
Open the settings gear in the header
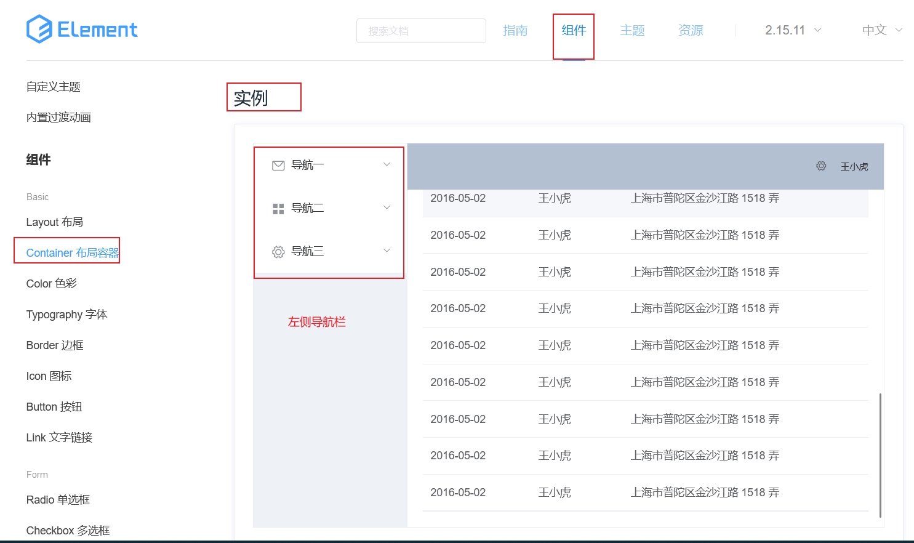point(821,166)
